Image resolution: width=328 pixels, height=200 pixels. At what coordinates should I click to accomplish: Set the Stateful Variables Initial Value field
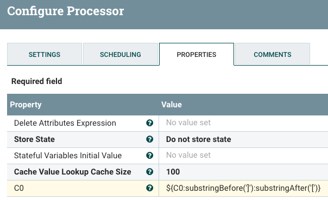coord(243,156)
